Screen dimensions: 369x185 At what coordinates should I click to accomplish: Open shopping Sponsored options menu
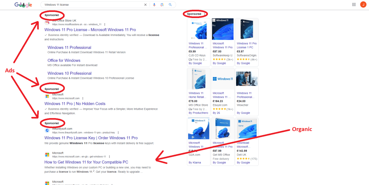205,14
